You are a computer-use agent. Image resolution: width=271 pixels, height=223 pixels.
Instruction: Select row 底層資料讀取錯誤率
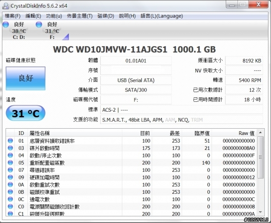tap(131, 141)
